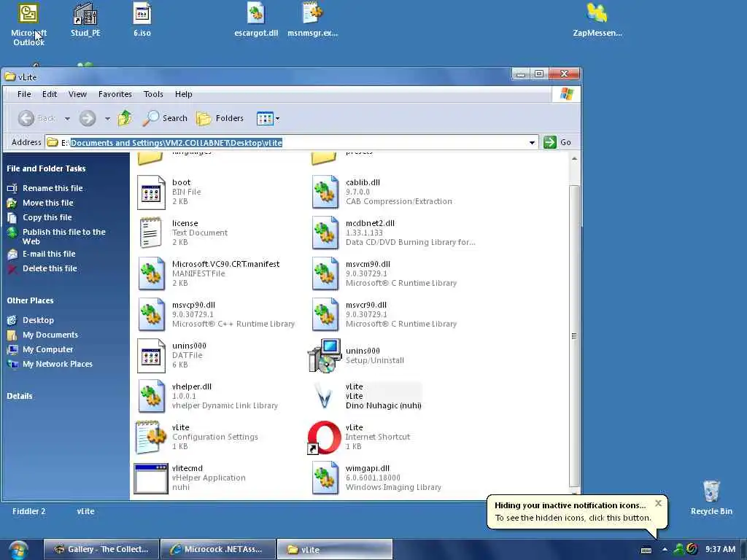
Task: Show hidden notification tray icons
Action: point(665,550)
